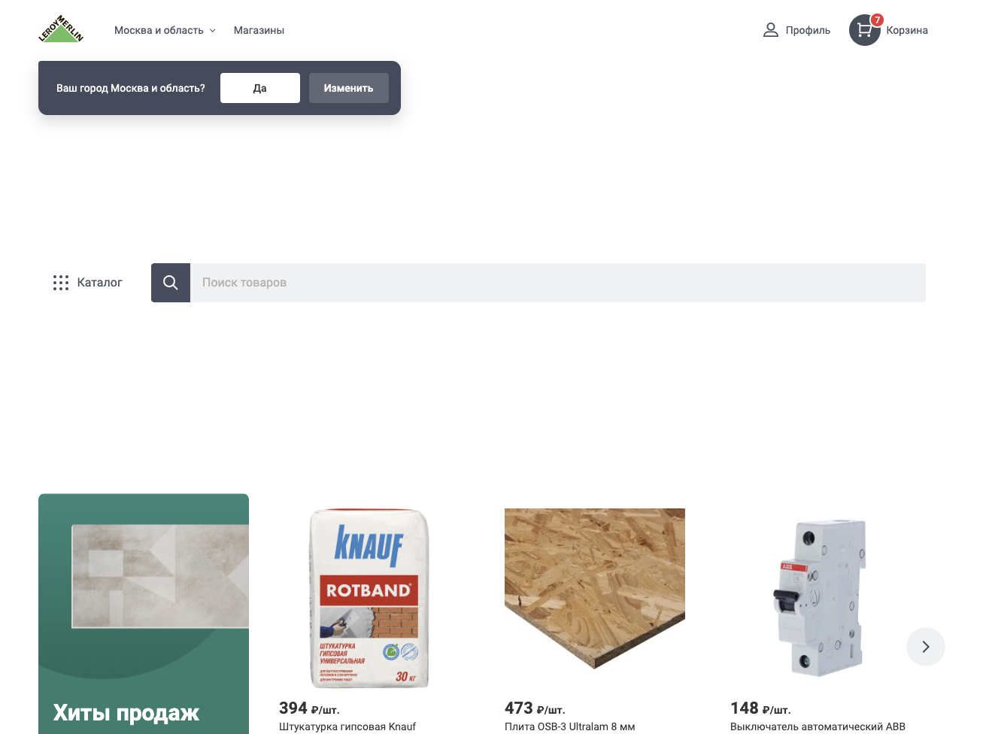Confirm city with the Да button

260,88
